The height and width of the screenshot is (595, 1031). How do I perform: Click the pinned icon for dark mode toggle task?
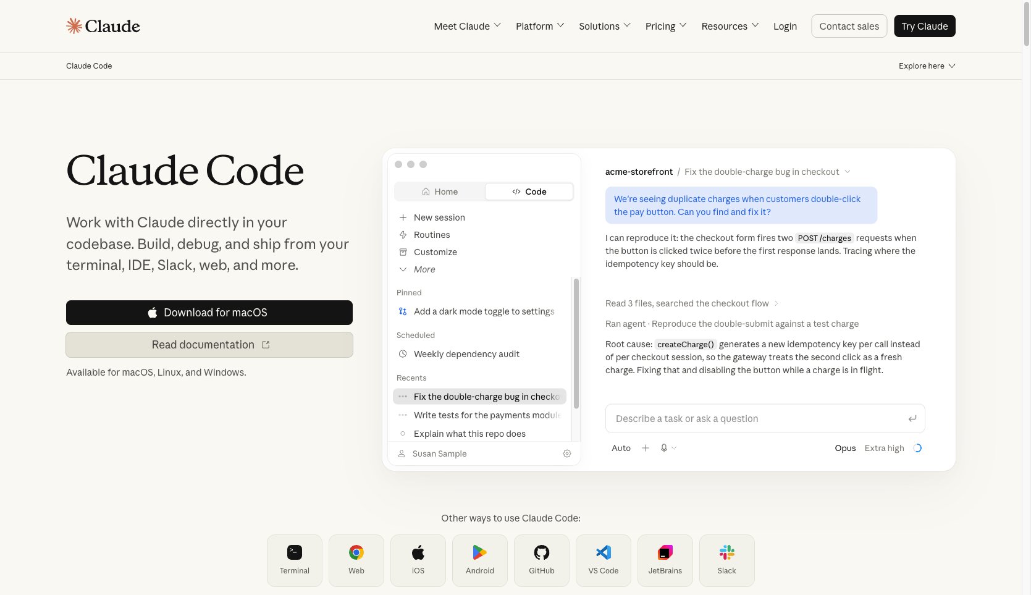(x=403, y=311)
